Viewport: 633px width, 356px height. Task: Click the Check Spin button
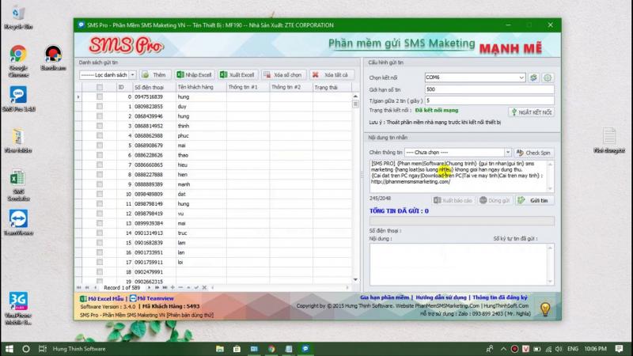[x=534, y=152]
